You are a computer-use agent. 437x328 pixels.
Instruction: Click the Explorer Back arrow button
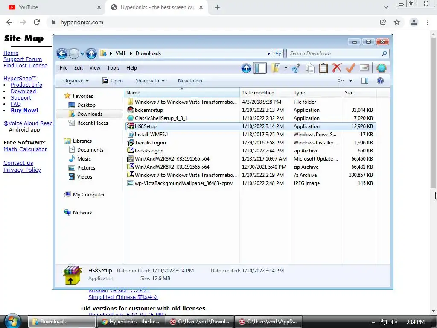pyautogui.click(x=62, y=53)
